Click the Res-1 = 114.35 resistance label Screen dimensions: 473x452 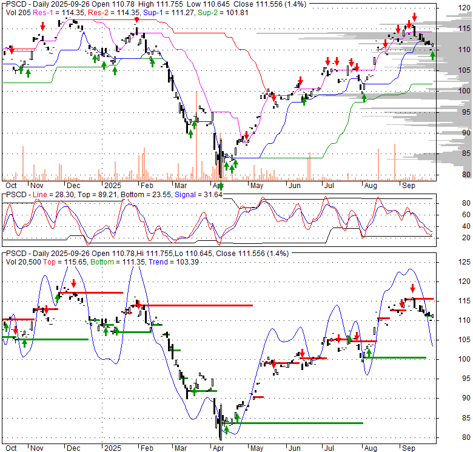pos(59,13)
